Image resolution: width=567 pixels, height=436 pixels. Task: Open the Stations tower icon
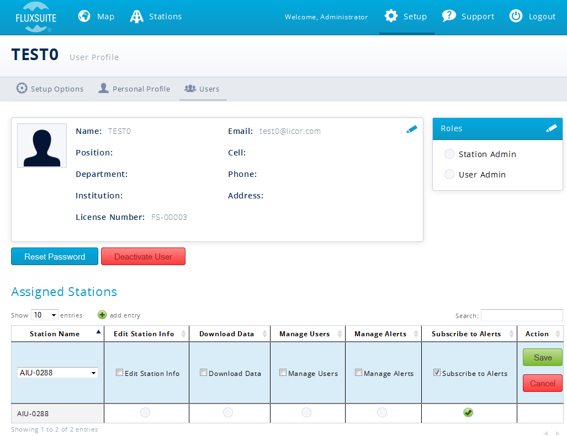point(137,17)
